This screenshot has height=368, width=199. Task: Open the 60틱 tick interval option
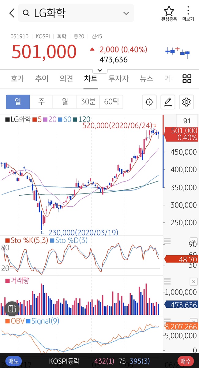pos(111,102)
